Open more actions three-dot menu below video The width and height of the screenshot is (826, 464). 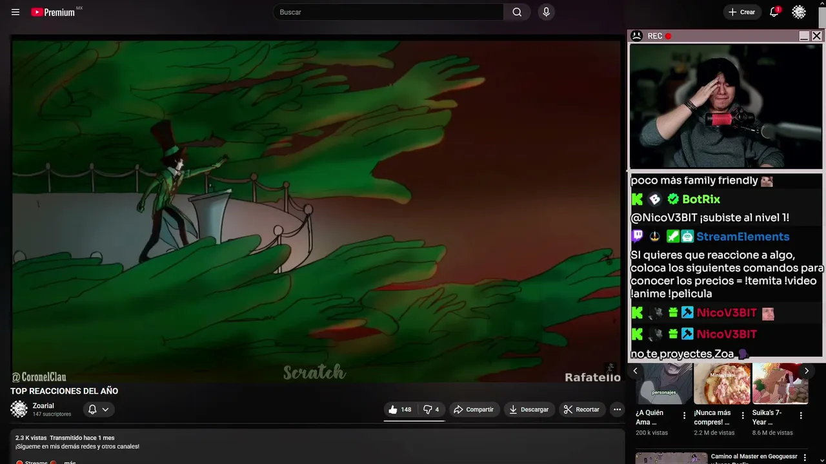click(x=617, y=409)
